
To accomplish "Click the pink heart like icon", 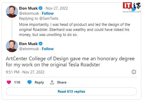I will pyautogui.click(x=9, y=82).
